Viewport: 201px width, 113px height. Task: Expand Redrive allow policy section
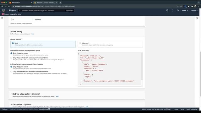click(x=11, y=94)
